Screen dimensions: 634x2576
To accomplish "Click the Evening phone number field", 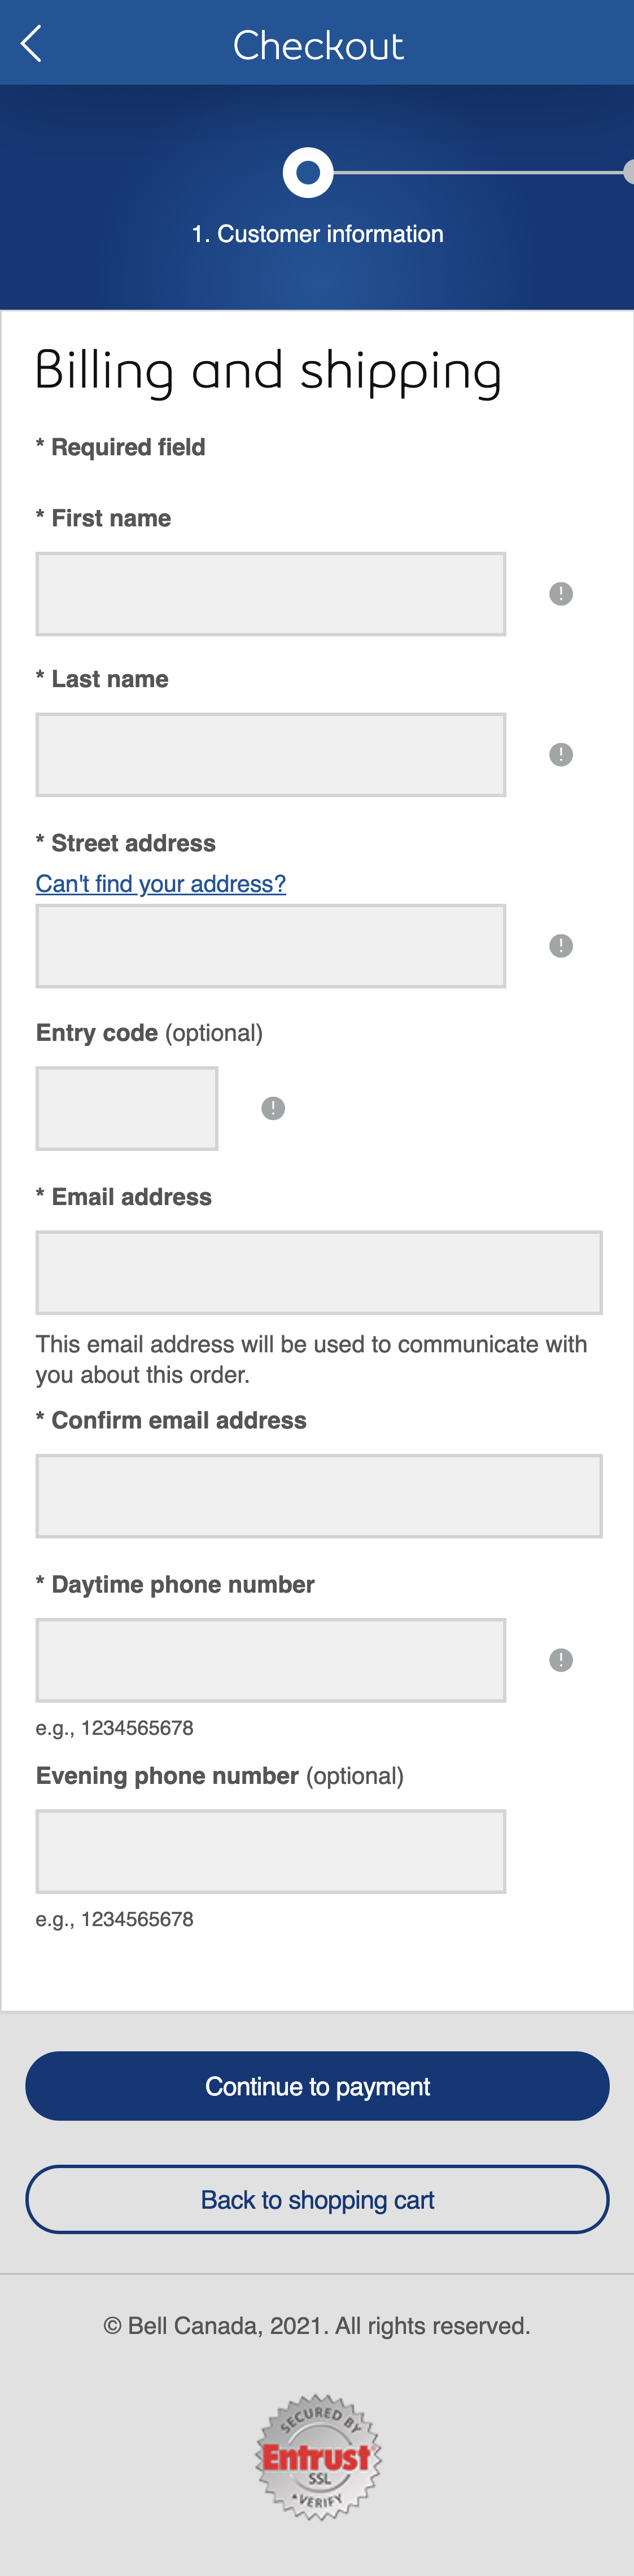I will coord(270,1849).
